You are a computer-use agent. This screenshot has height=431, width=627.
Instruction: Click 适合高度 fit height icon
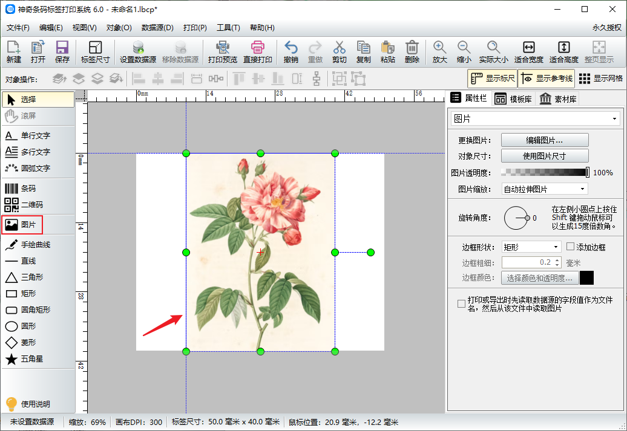click(x=564, y=52)
